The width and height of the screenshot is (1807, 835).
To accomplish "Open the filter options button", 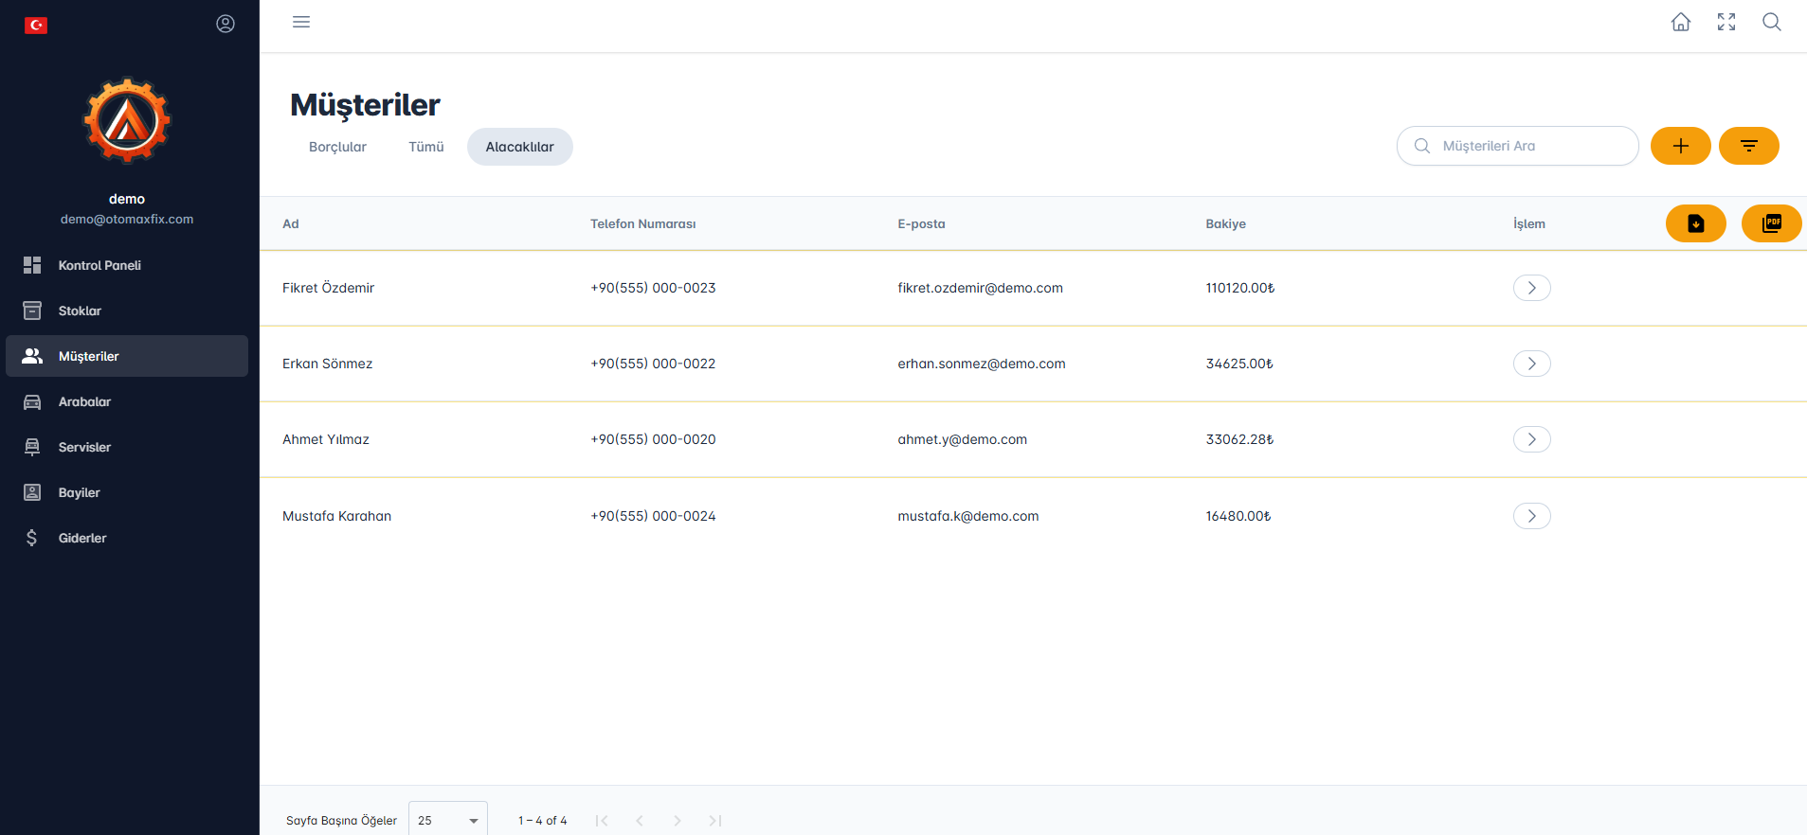I will (1749, 146).
